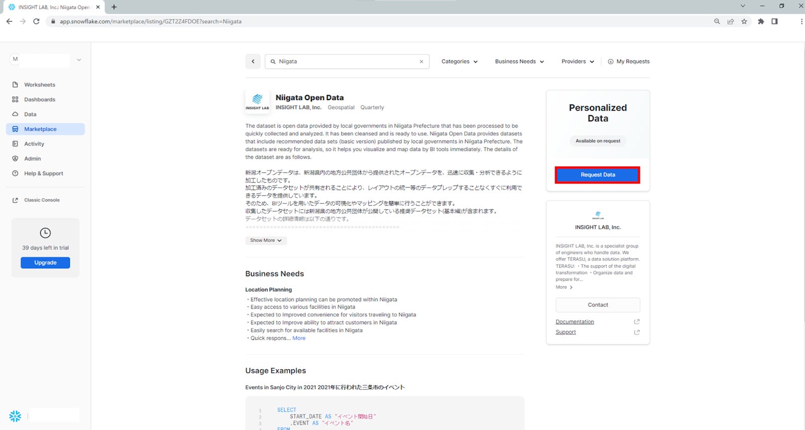Image resolution: width=805 pixels, height=430 pixels.
Task: Open the Support link
Action: [x=566, y=332]
